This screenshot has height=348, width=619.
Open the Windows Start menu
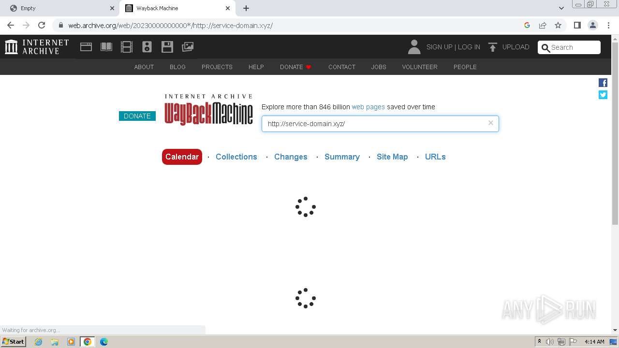[x=13, y=341]
